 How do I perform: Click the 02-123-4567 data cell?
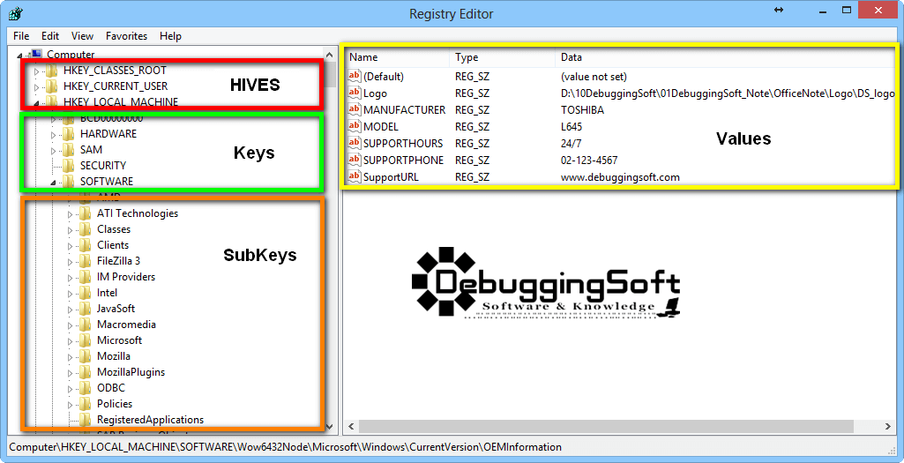coord(588,160)
